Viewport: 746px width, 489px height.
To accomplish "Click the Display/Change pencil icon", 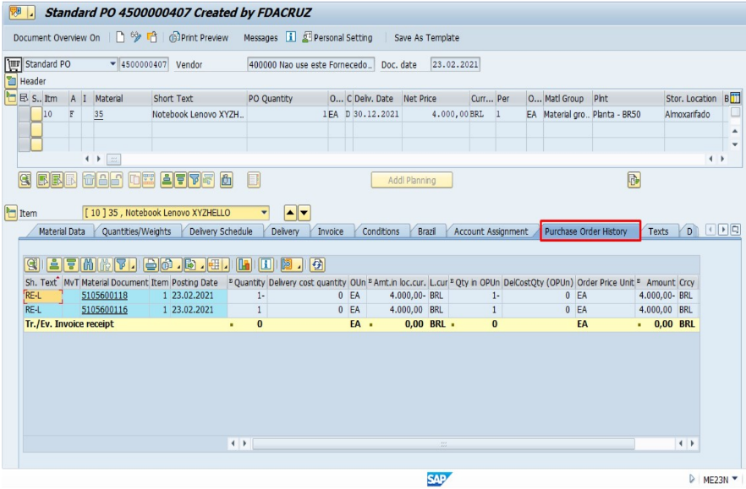I will 136,37.
